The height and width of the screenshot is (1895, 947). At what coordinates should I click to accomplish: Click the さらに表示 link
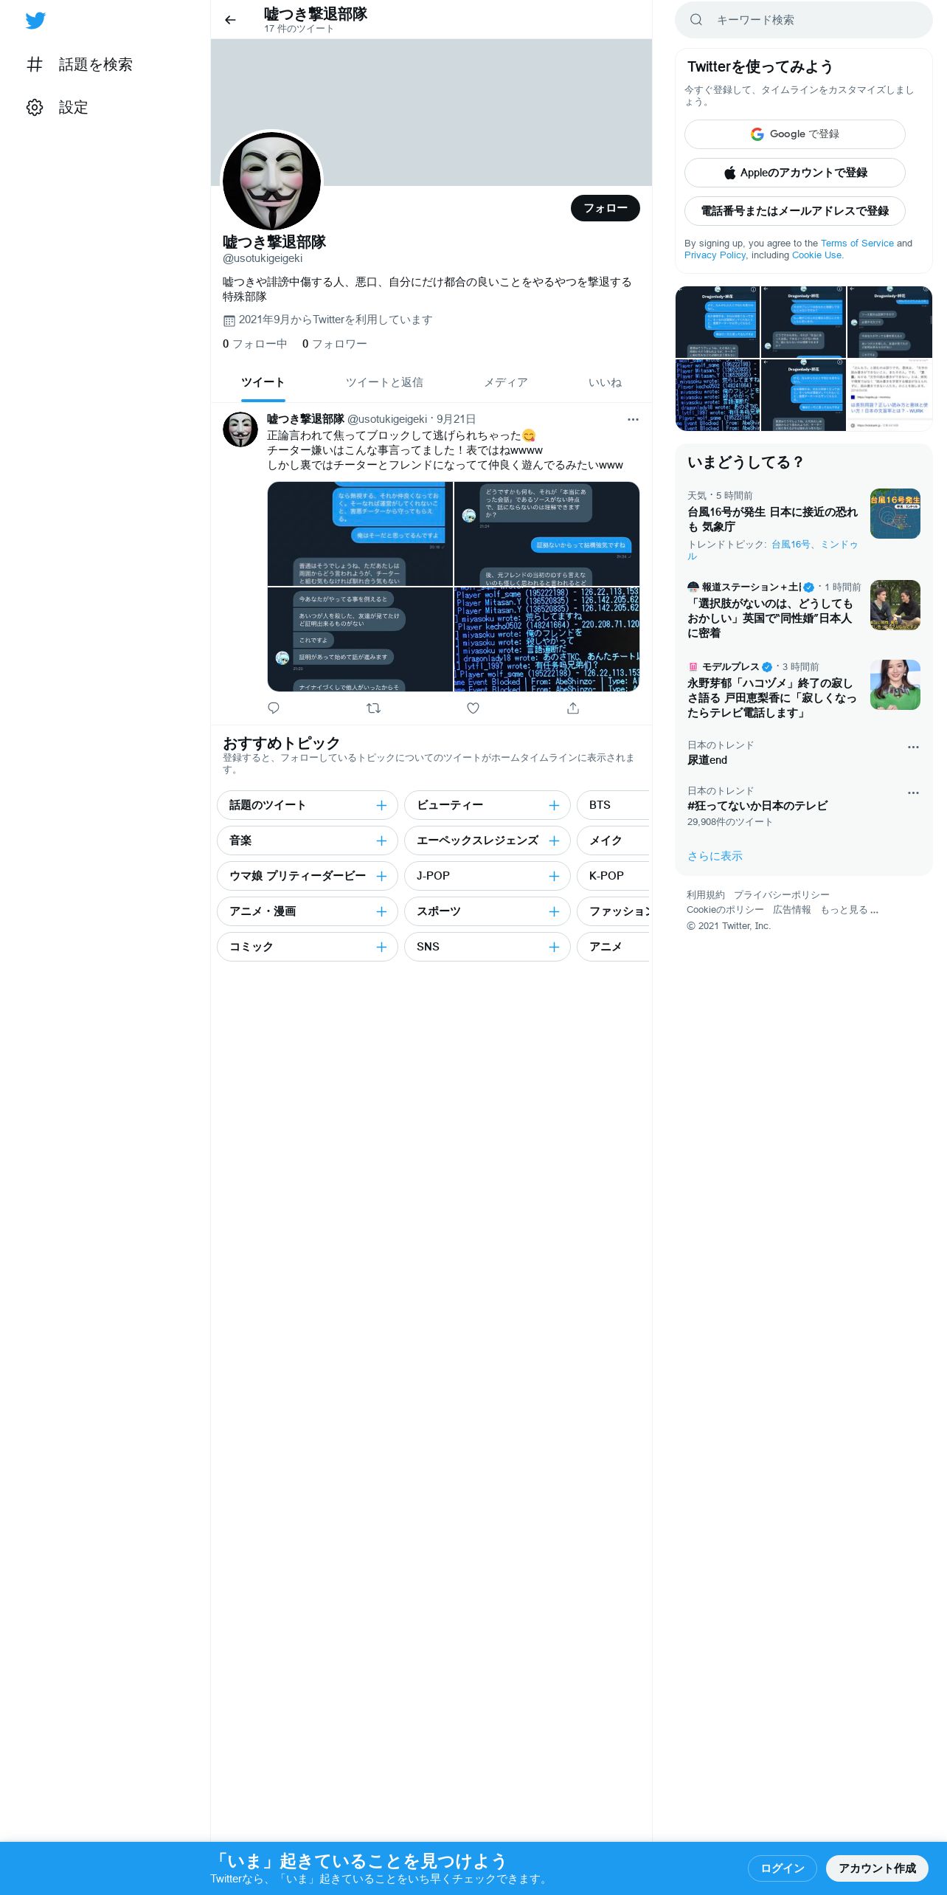point(715,856)
